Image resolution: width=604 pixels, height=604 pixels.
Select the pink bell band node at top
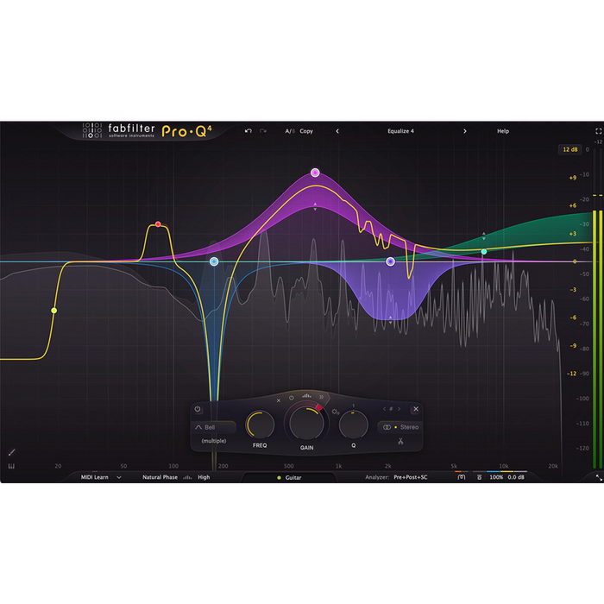315,173
